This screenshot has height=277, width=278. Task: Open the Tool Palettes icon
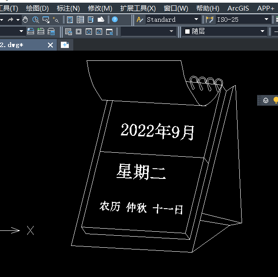(x=91, y=20)
